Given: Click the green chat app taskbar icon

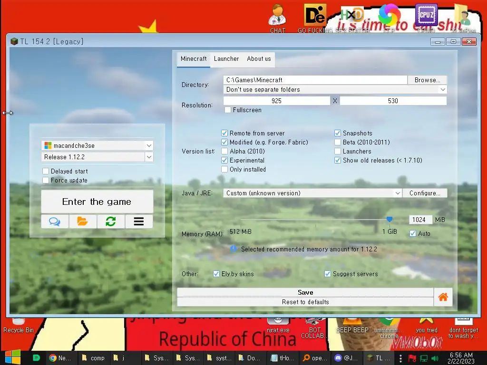Looking at the screenshot, I should click(x=36, y=358).
